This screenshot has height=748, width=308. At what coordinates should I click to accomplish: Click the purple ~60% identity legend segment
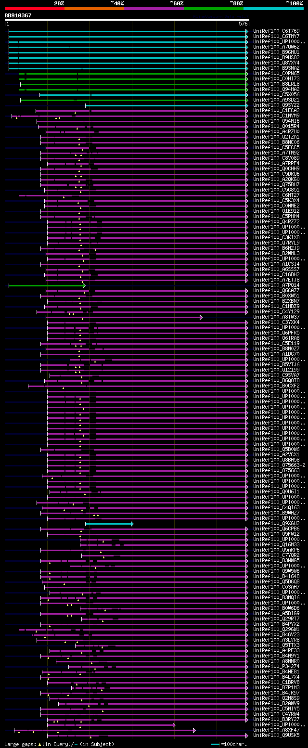pos(154,8)
